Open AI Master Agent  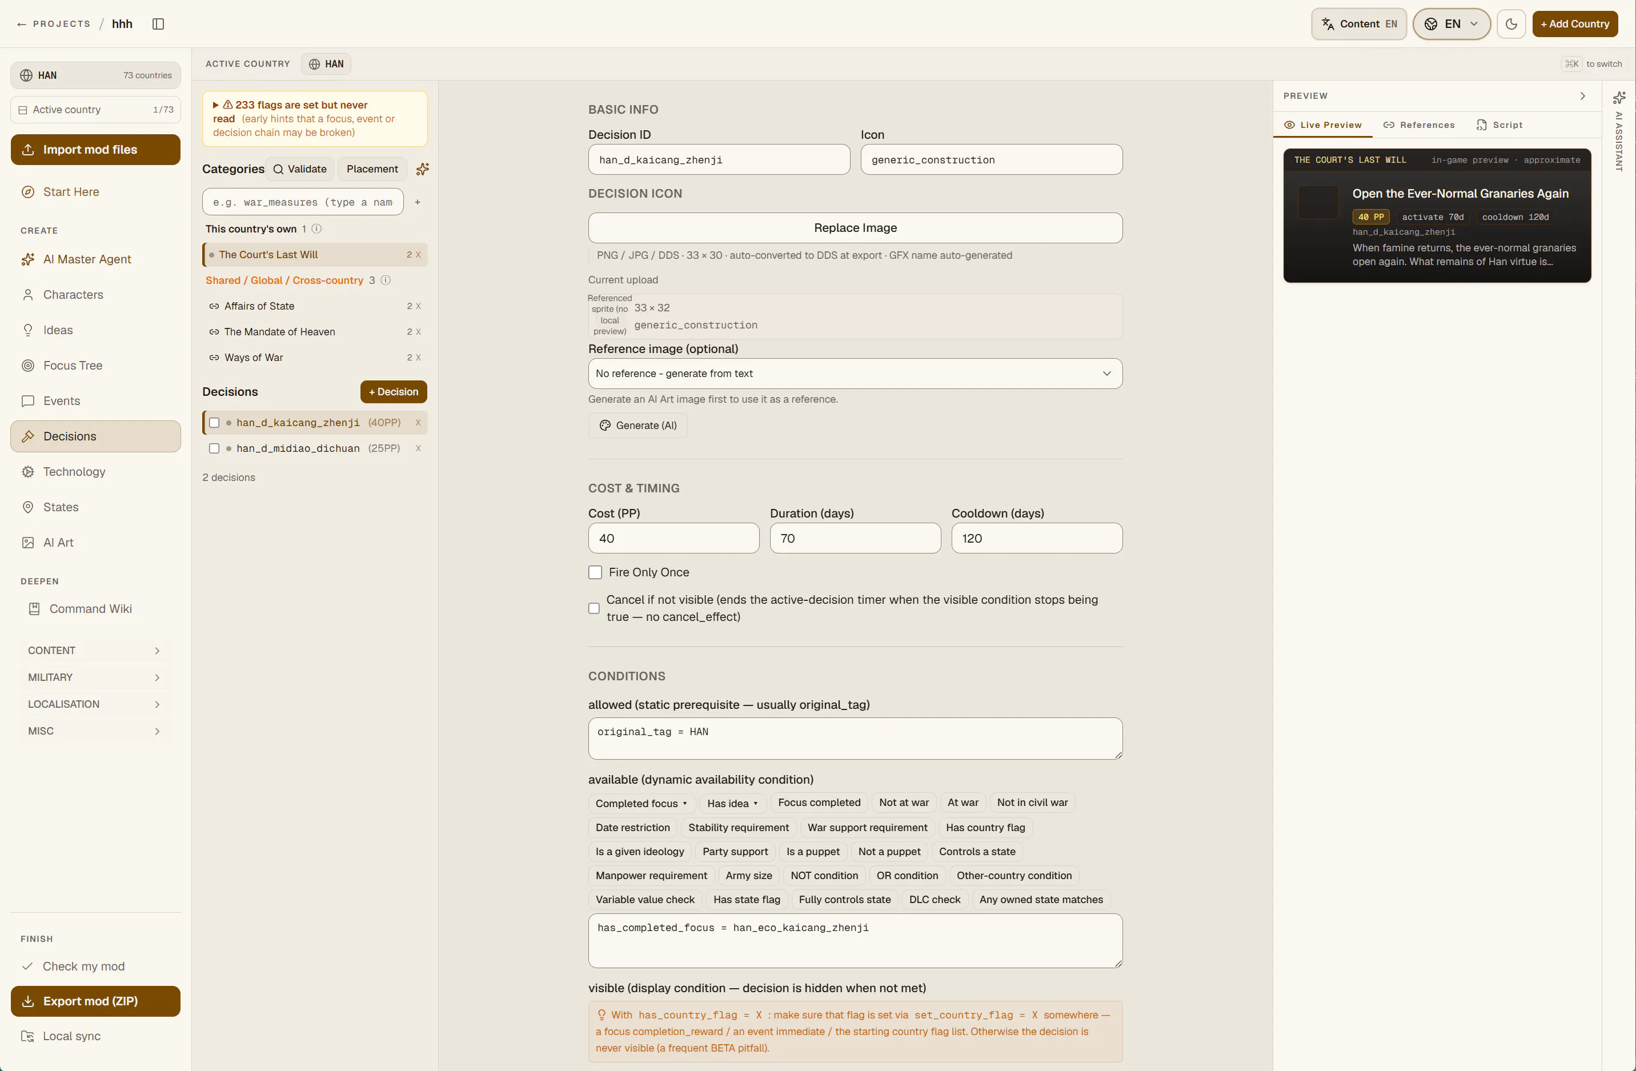click(x=95, y=259)
